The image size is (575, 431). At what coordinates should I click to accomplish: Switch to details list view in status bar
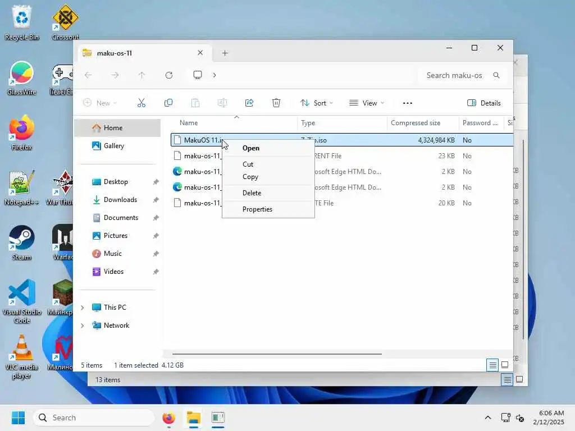(492, 365)
